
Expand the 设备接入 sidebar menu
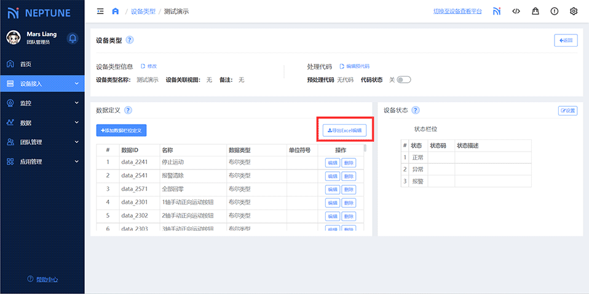[42, 83]
